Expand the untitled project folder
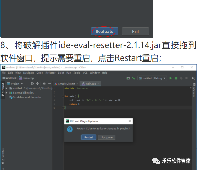 point(7,88)
